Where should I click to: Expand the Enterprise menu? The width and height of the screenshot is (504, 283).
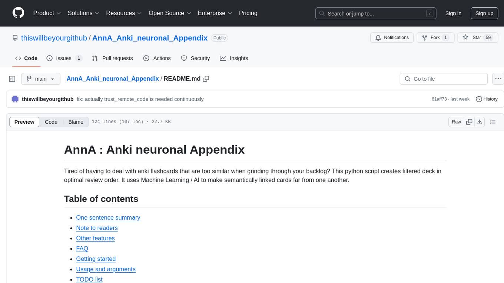click(x=215, y=13)
